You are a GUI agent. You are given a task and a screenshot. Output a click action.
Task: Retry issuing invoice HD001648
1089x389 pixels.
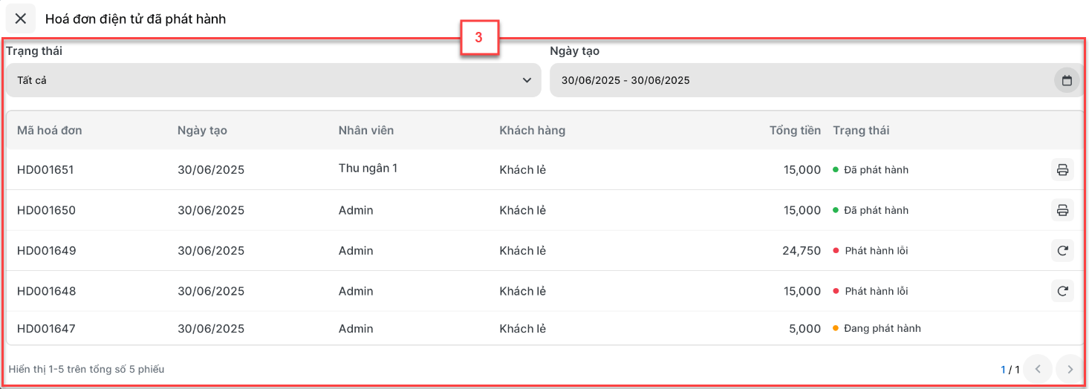(1063, 291)
